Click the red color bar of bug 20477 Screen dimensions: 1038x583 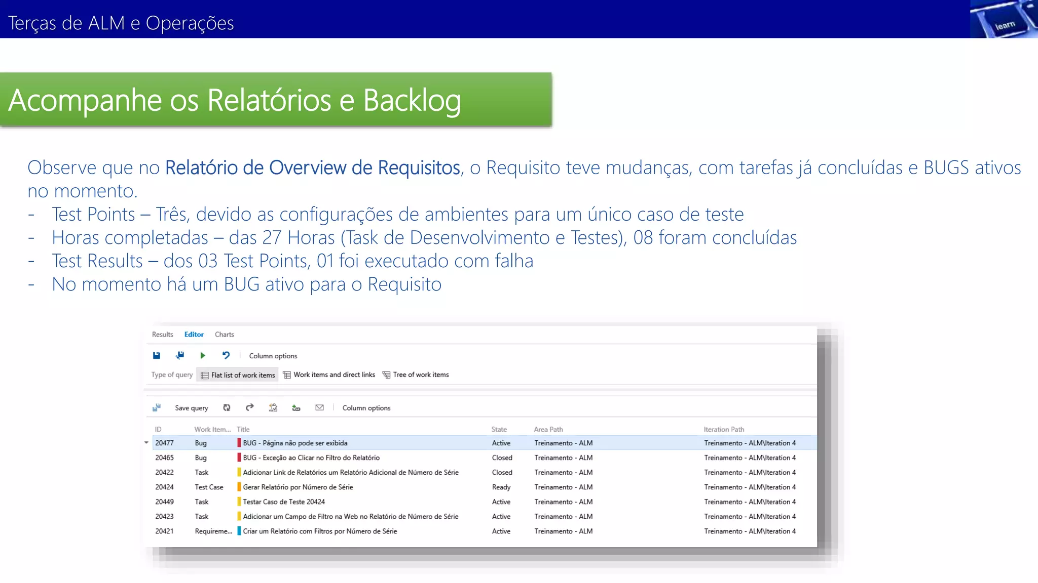(239, 443)
